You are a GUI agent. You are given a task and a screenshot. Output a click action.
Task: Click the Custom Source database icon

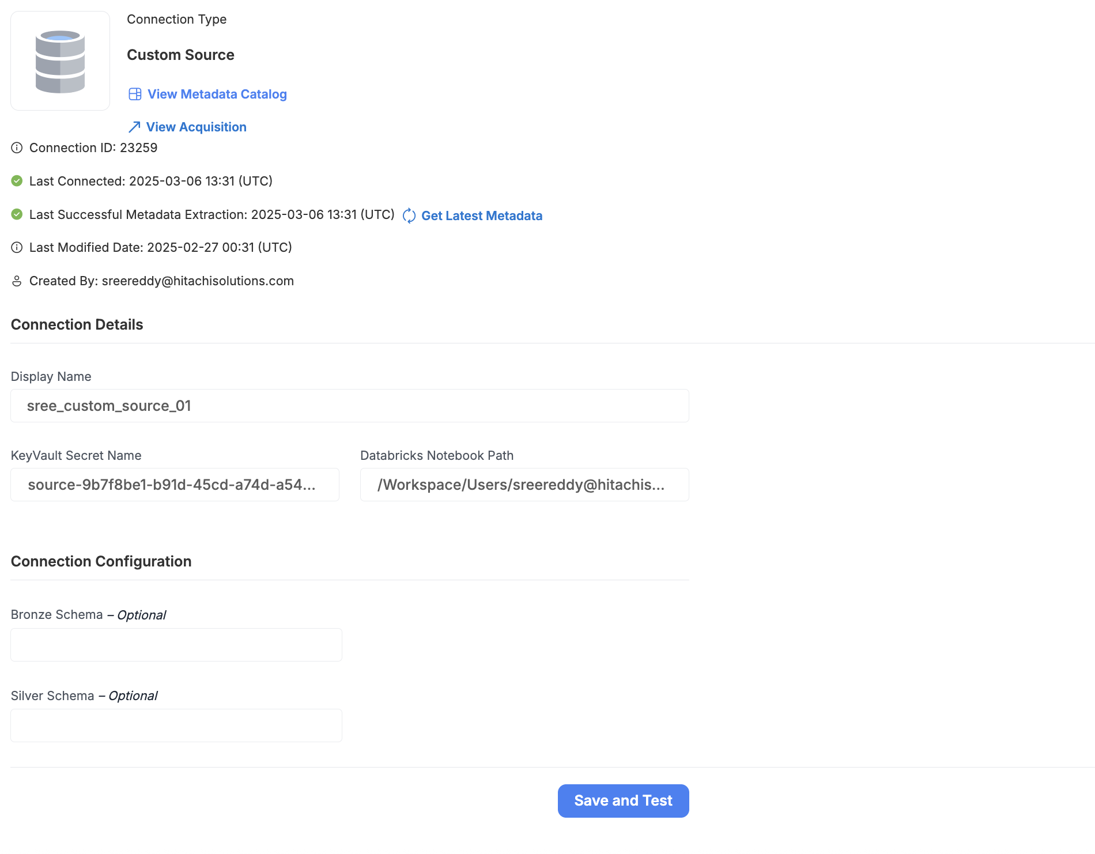point(60,61)
